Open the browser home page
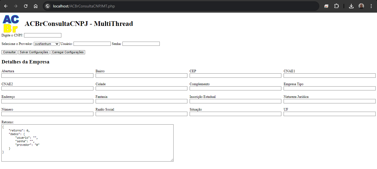This screenshot has width=377, height=169. pyautogui.click(x=36, y=6)
